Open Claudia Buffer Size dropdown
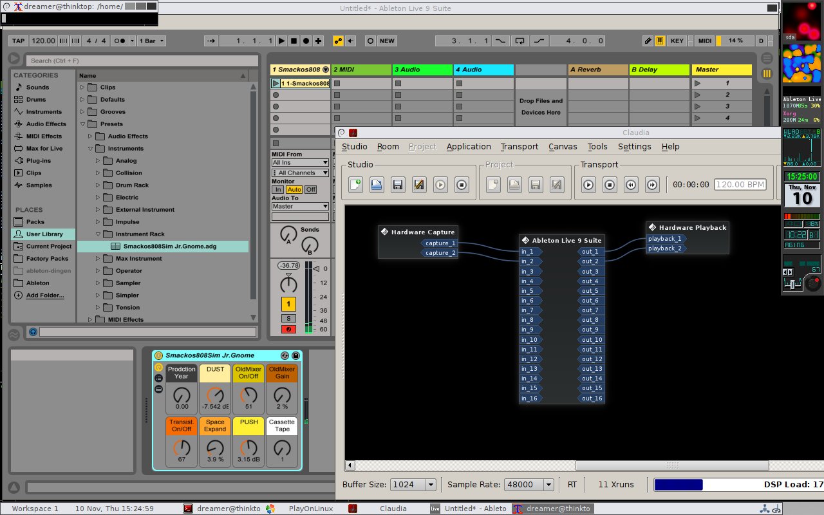 tap(413, 485)
